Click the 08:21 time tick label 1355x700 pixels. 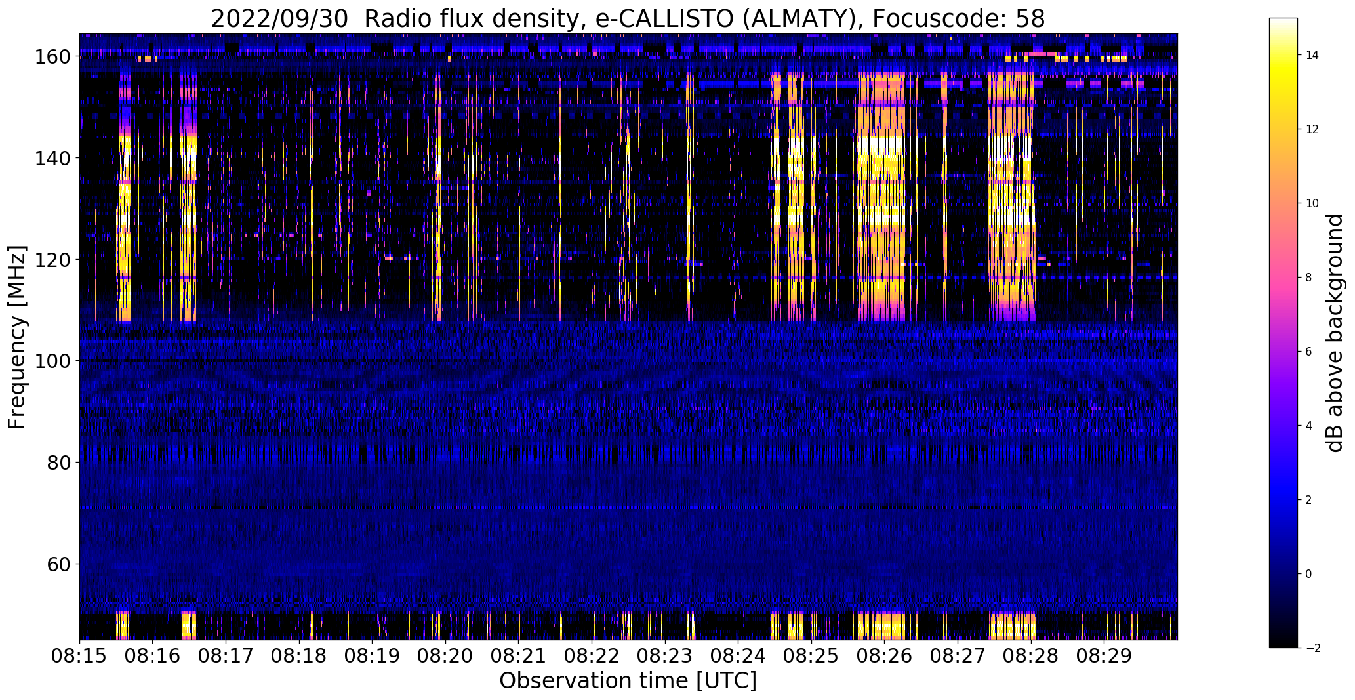click(x=519, y=655)
